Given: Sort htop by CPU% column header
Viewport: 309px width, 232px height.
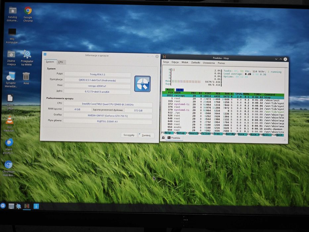Looking at the screenshot, I should point(239,94).
